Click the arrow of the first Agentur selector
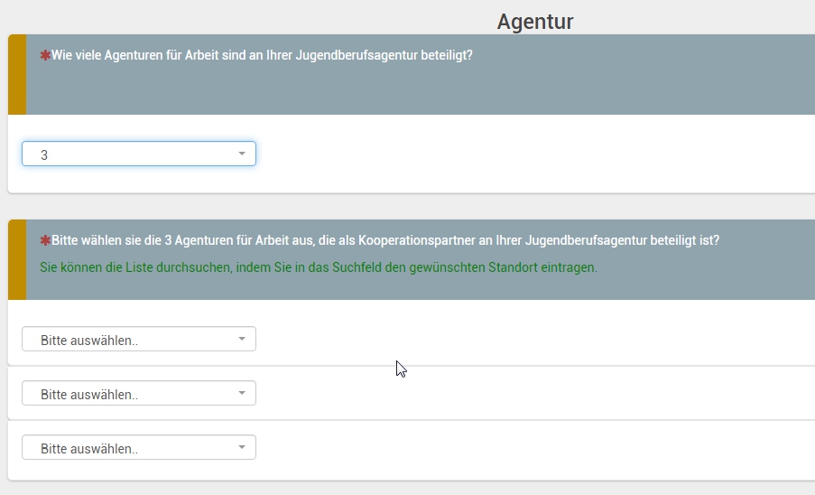The image size is (815, 495). (x=242, y=340)
